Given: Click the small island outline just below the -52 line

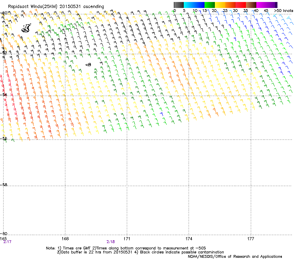Looking at the screenshot, I should pyautogui.click(x=88, y=65).
